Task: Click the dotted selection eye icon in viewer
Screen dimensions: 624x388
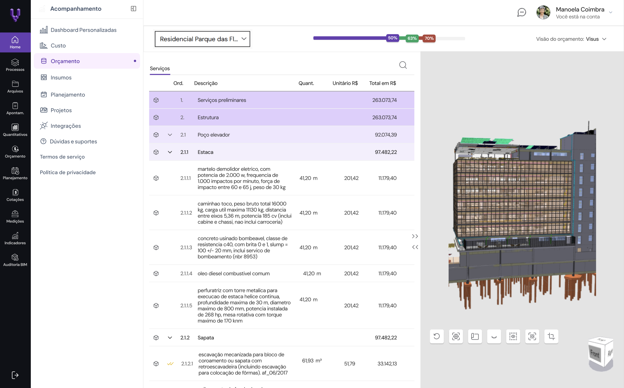Action: (513, 336)
